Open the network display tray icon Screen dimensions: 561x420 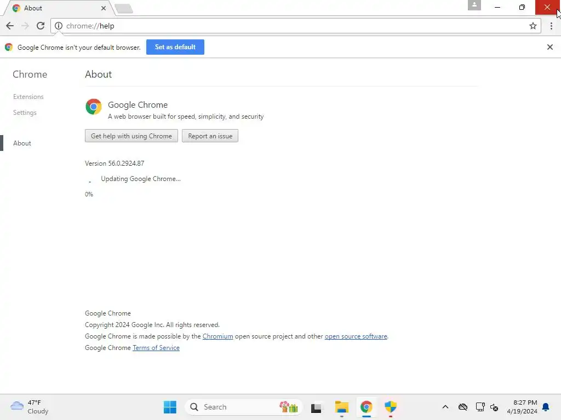tap(480, 407)
